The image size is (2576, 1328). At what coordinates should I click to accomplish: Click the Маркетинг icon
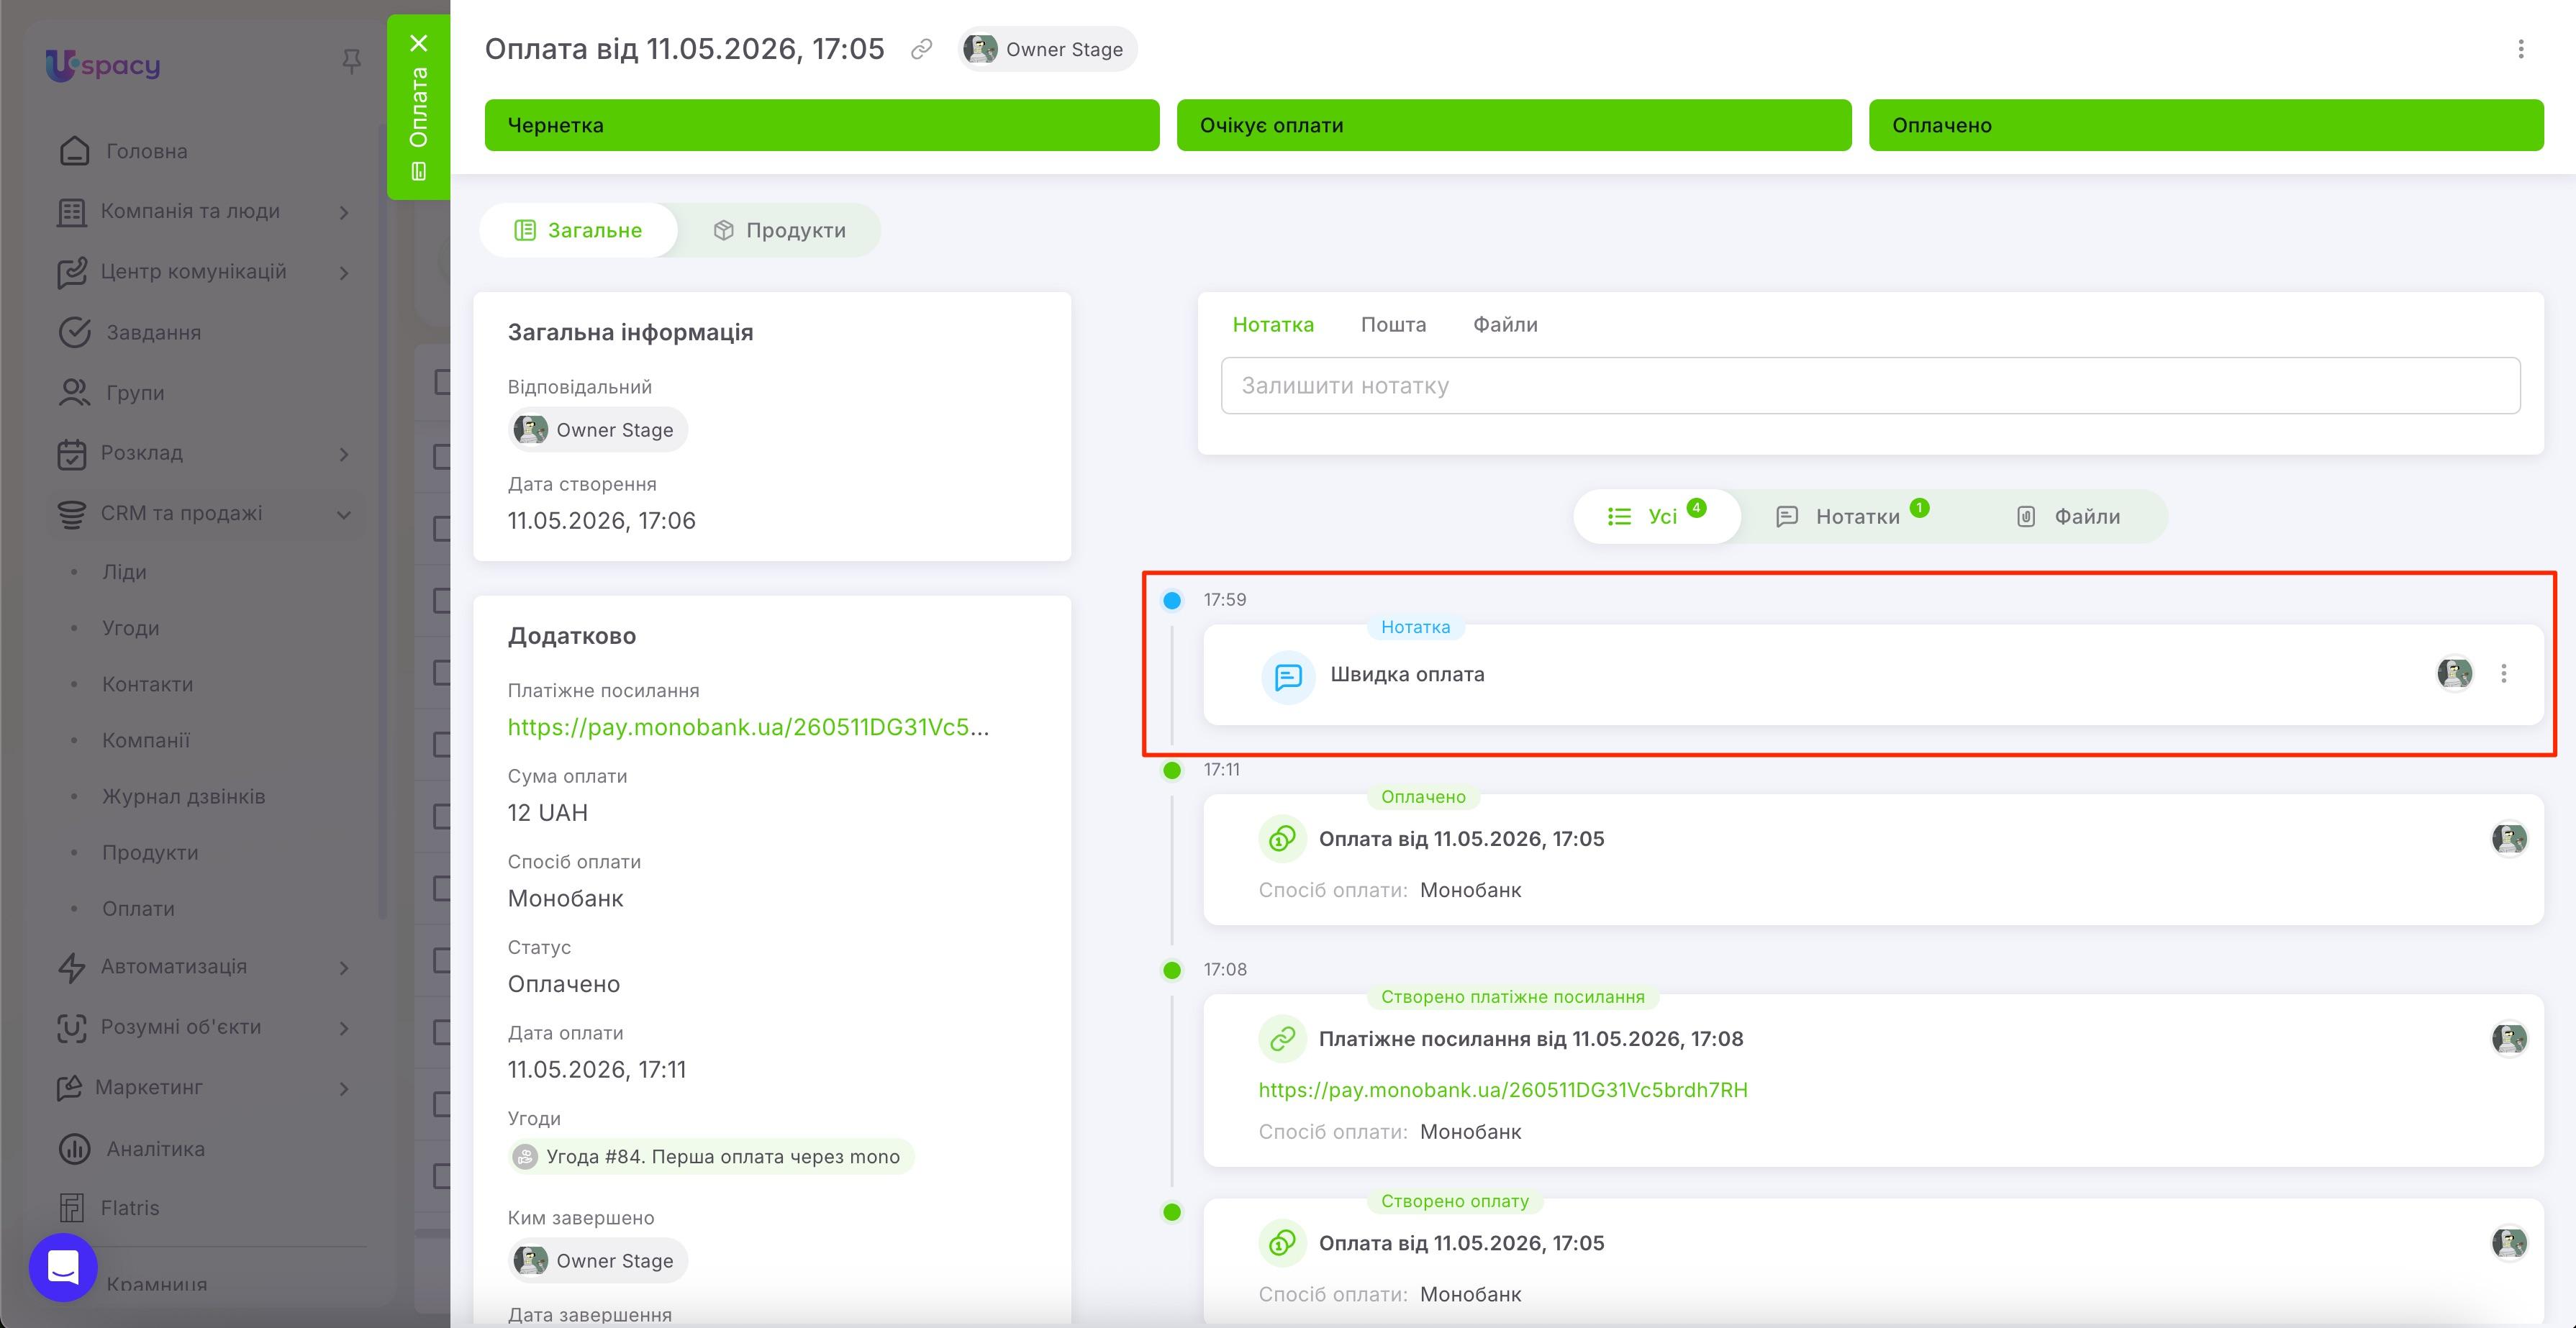click(69, 1088)
